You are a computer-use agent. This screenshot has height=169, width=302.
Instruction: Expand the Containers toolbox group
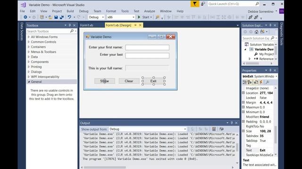29,47
